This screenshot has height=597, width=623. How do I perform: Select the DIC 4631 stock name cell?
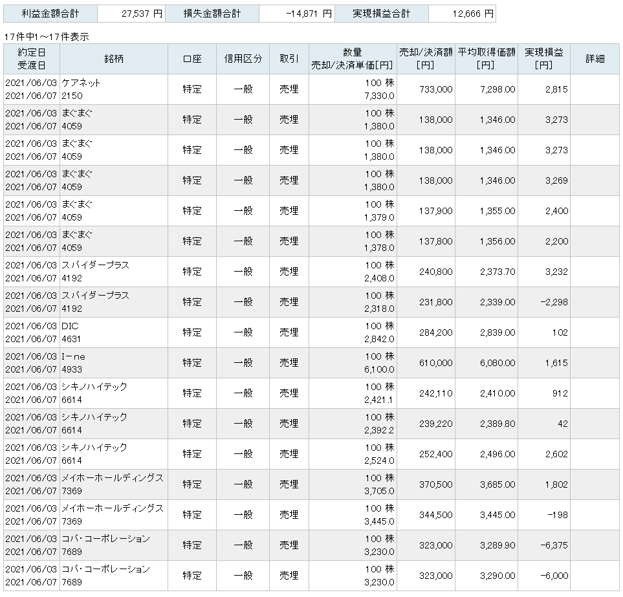tap(114, 332)
